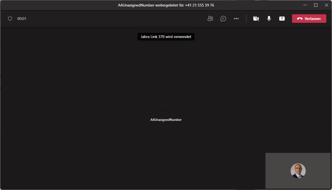The image size is (332, 190).
Task: Open the more actions ellipsis menu
Action: point(236,19)
